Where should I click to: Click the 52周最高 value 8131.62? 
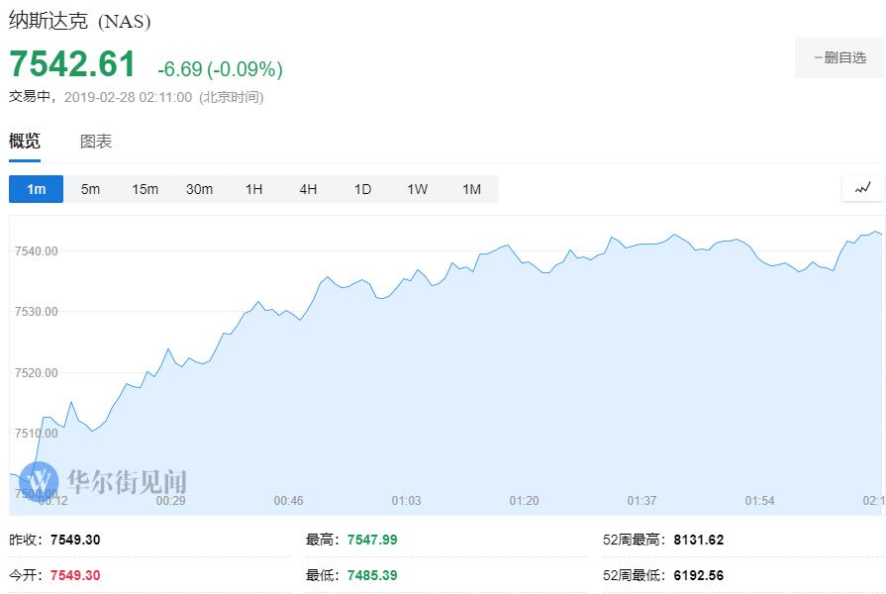[x=698, y=541]
